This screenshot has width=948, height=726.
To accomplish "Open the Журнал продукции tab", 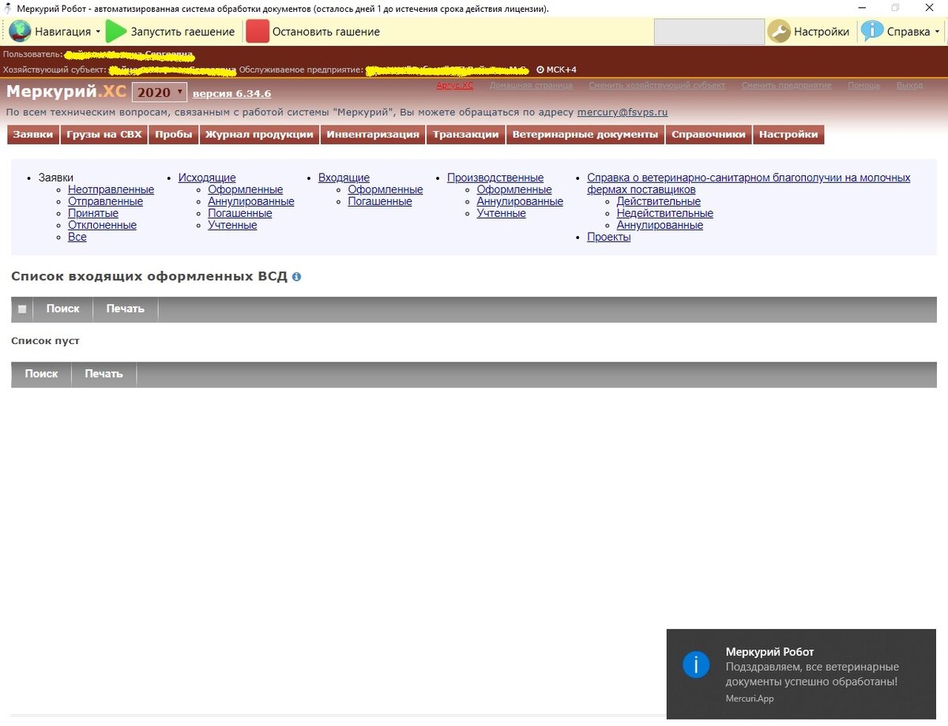I will [260, 135].
